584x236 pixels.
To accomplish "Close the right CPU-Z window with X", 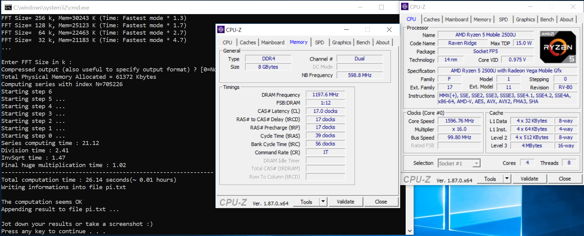I will click(x=573, y=6).
